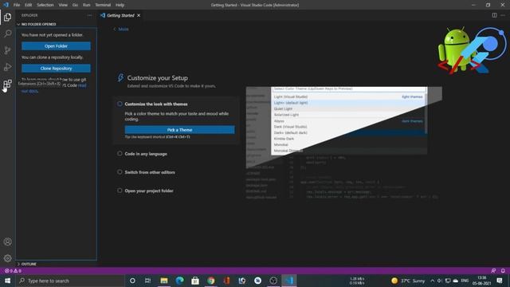Open the Terminal menu
Screen dimensions: 510x287
[103, 5]
